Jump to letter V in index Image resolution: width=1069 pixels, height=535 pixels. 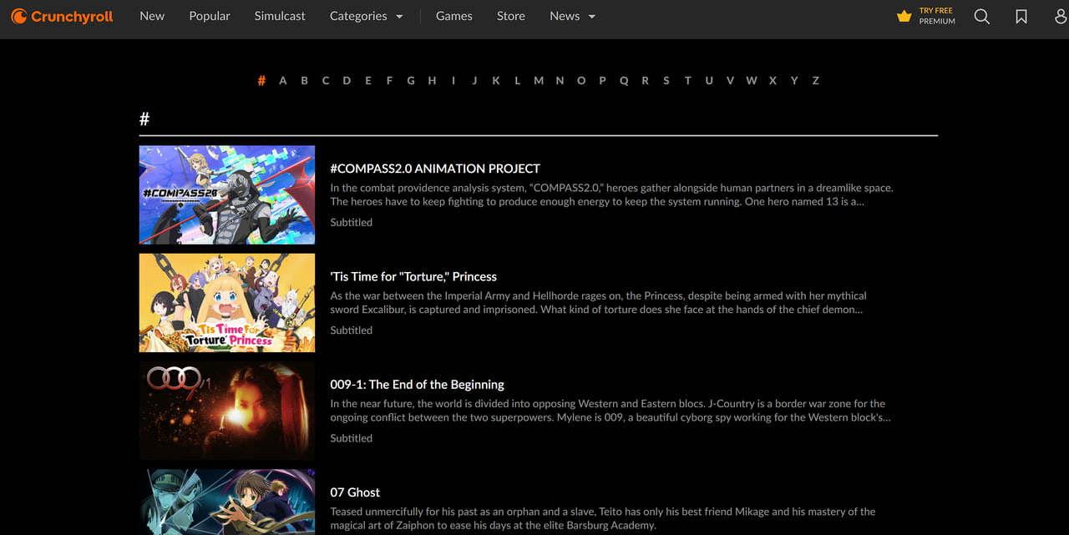point(730,80)
